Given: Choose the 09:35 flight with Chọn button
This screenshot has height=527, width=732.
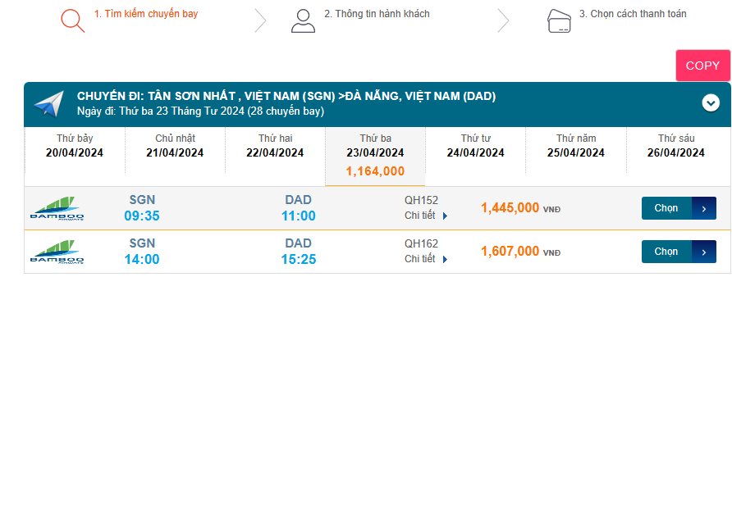Looking at the screenshot, I should pyautogui.click(x=666, y=208).
